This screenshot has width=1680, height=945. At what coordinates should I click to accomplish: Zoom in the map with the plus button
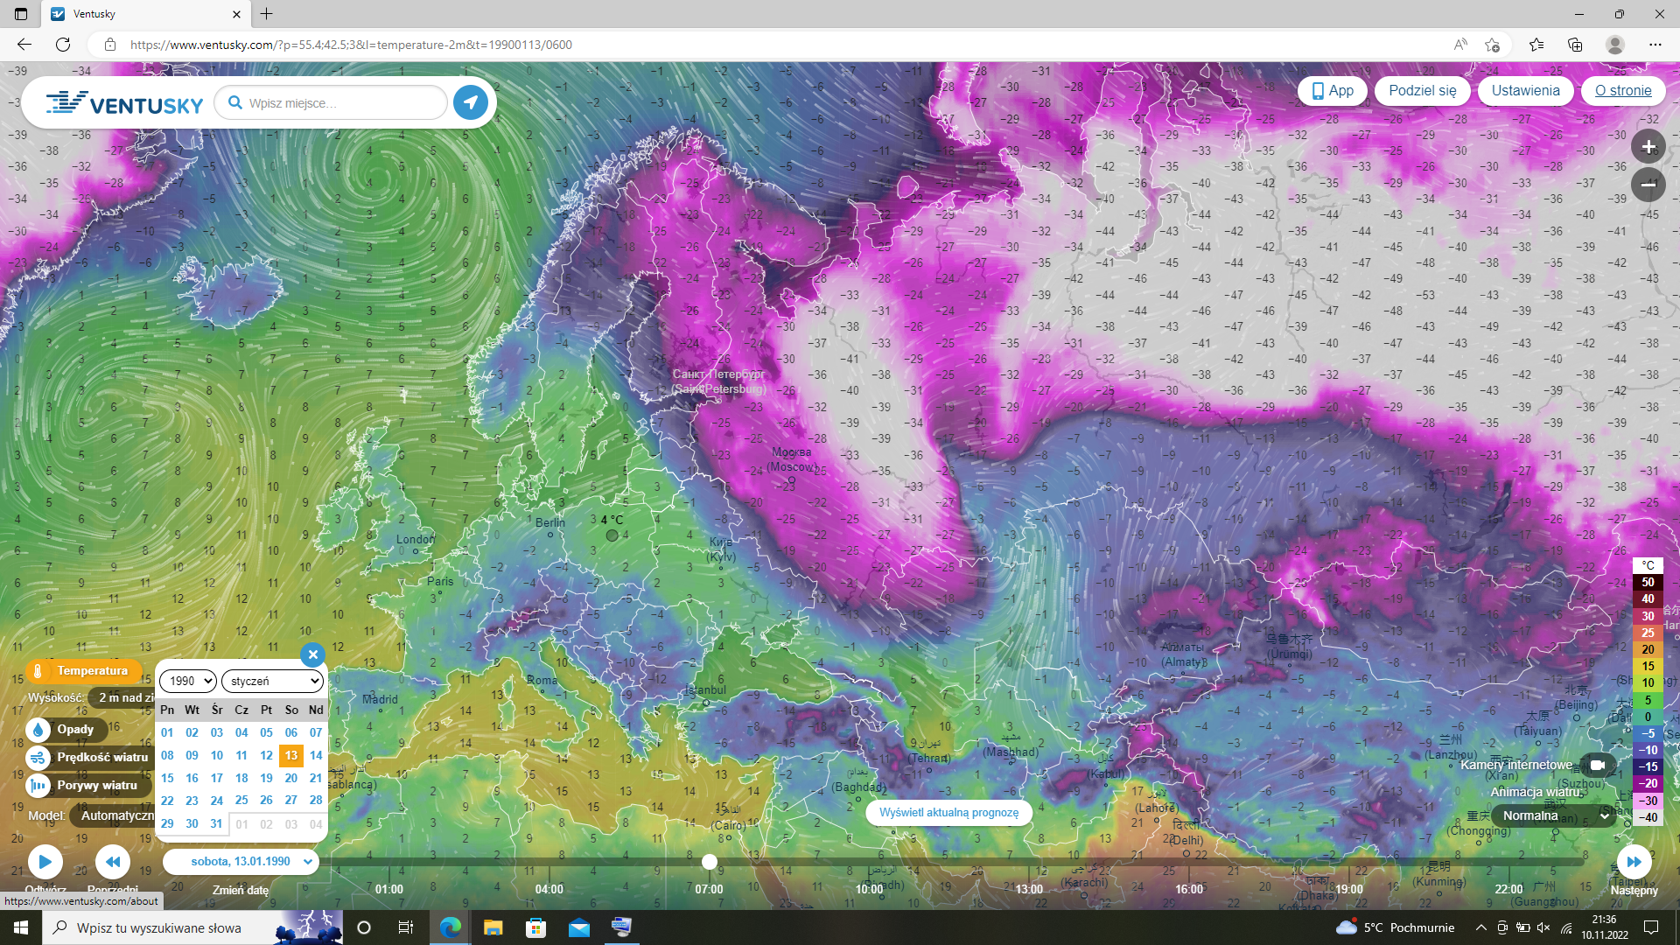pos(1648,147)
